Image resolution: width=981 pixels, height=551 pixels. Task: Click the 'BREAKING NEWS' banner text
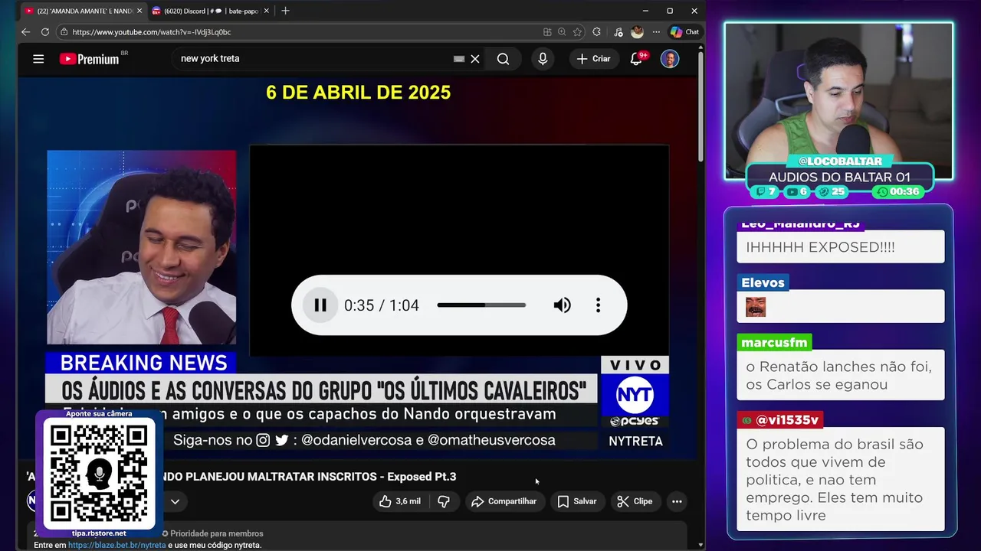point(143,363)
